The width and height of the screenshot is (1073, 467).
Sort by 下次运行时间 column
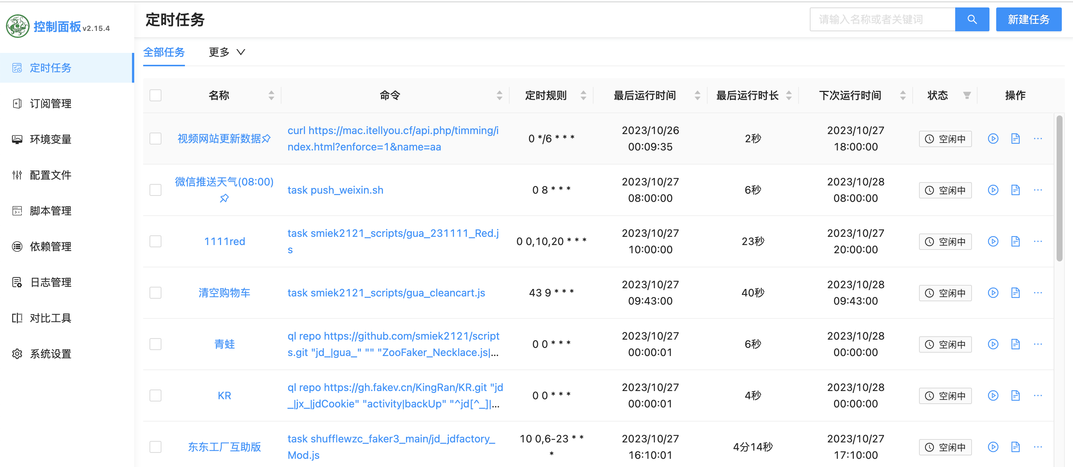pyautogui.click(x=903, y=95)
